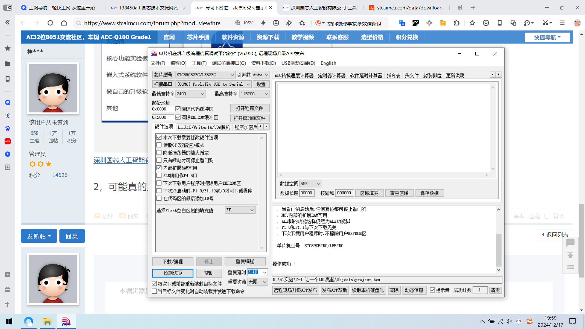The width and height of the screenshot is (585, 329).
Task: Click the 扫描串口 button
Action: [x=163, y=84]
